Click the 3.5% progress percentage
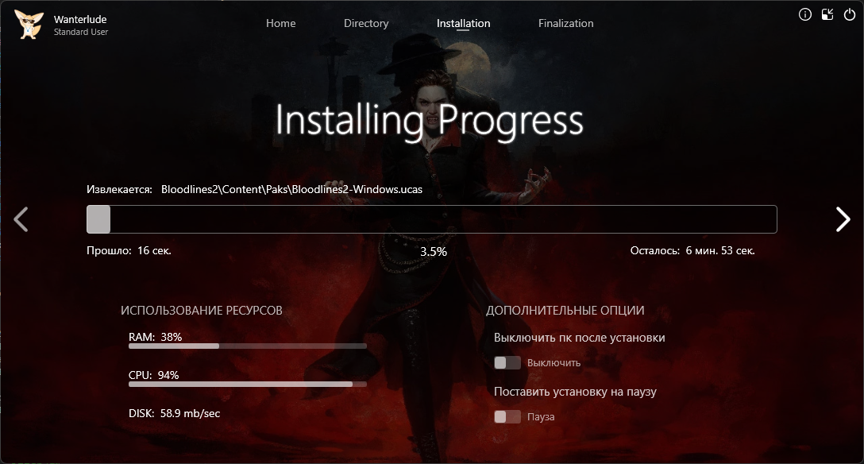This screenshot has height=464, width=864. tap(433, 252)
